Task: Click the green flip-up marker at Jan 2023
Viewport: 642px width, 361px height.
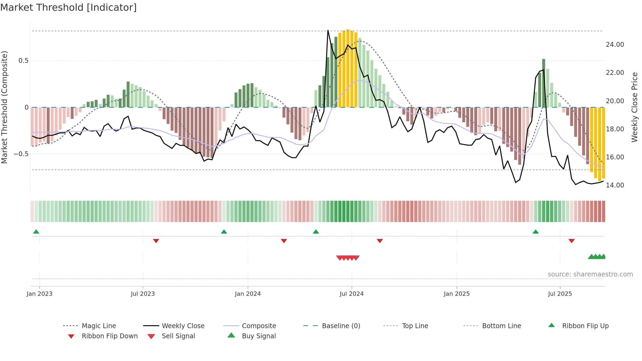Action: [36, 232]
